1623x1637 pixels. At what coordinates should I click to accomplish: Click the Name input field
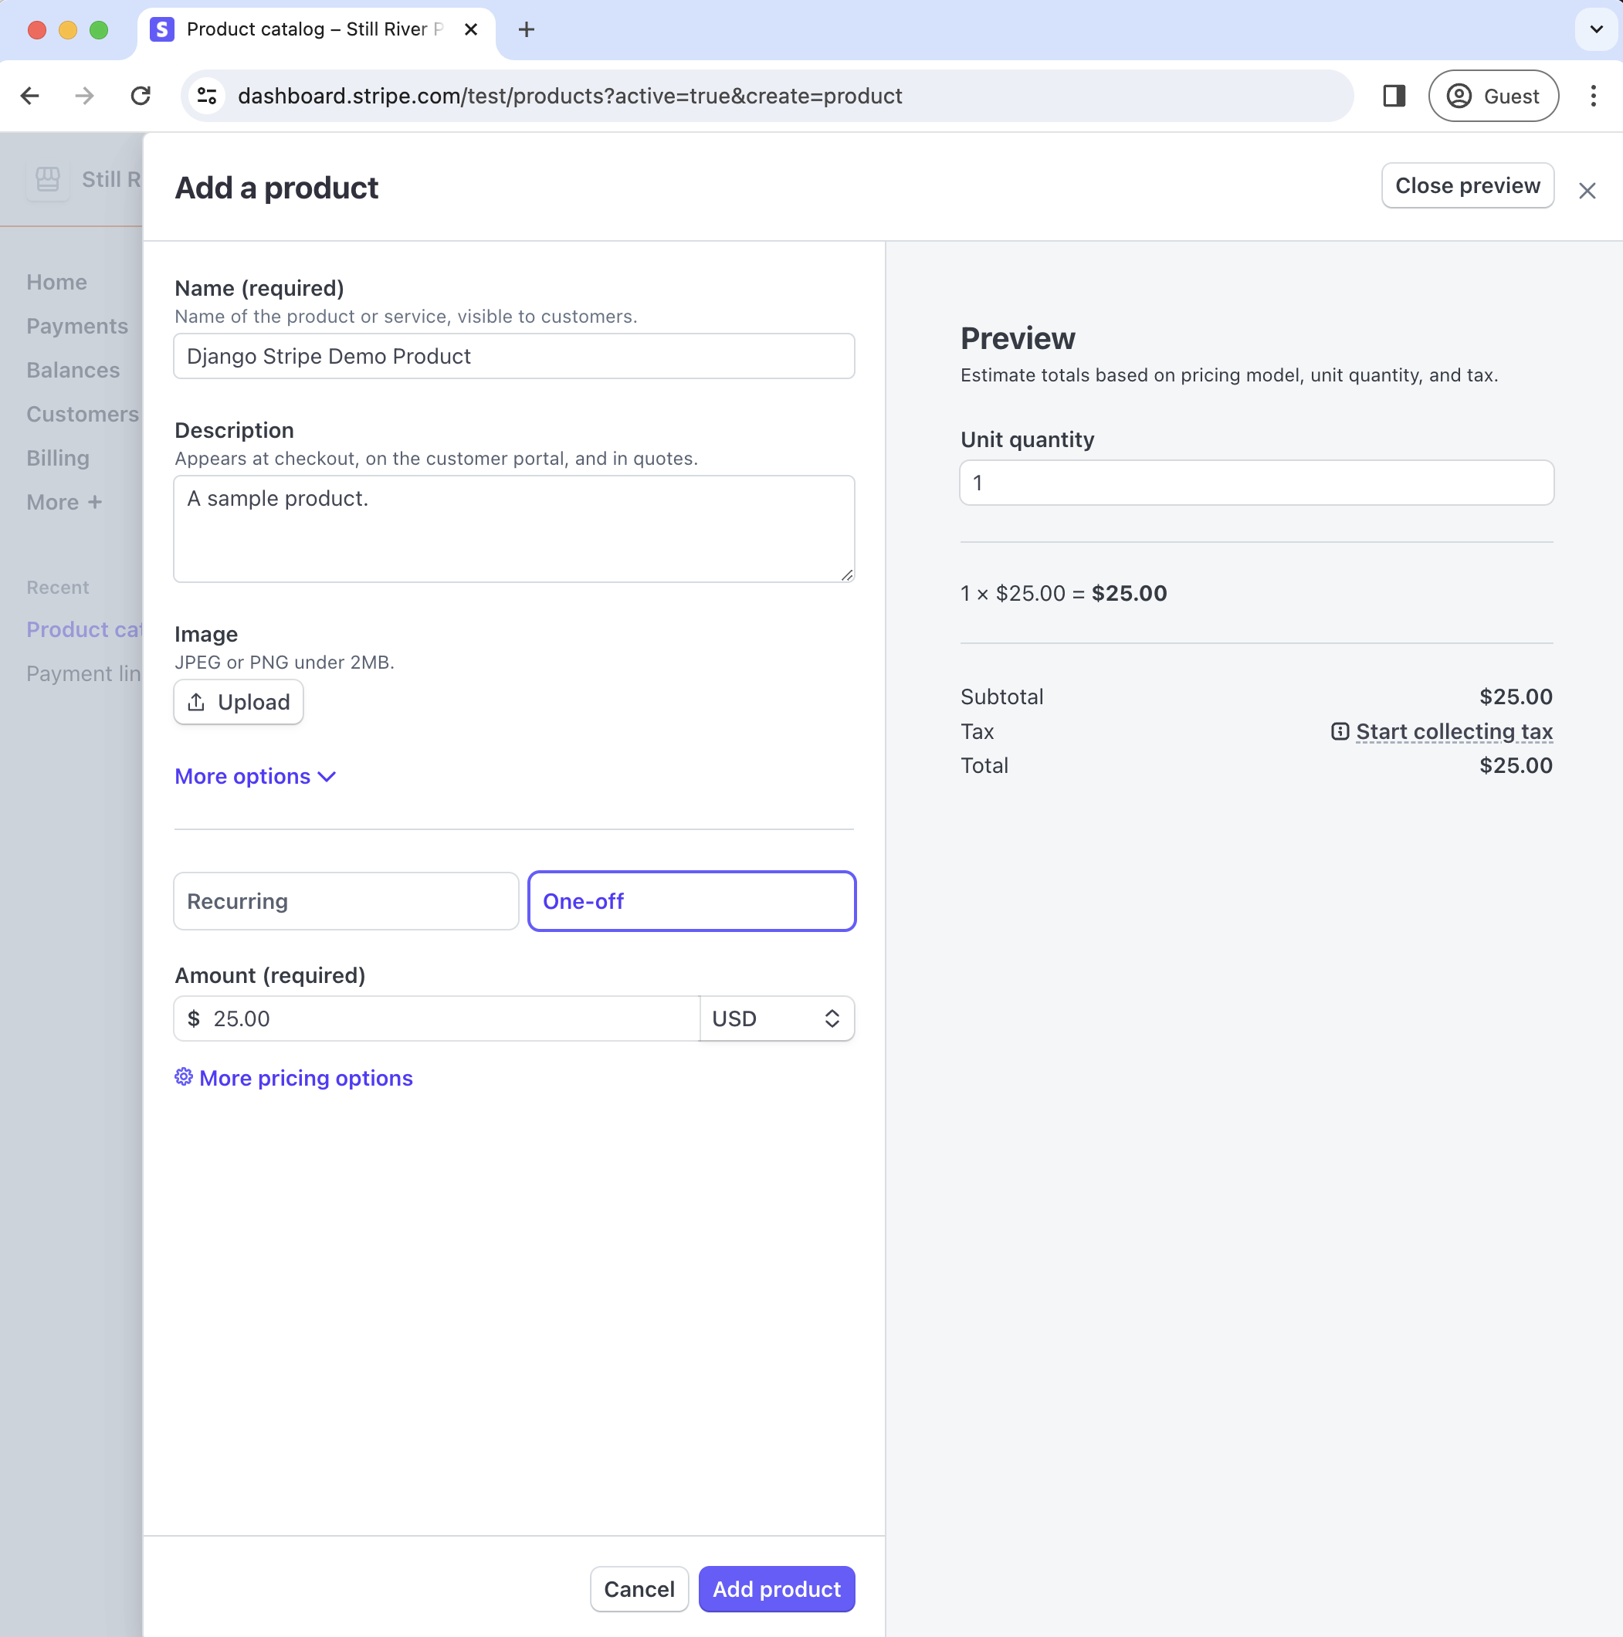(x=514, y=356)
